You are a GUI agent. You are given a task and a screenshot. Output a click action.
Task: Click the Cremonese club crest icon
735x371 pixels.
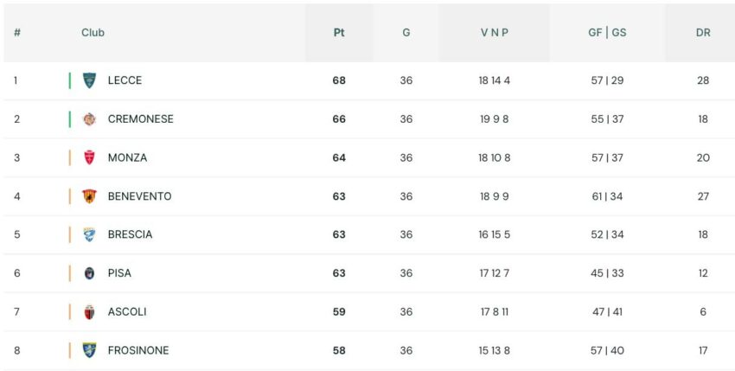[89, 119]
